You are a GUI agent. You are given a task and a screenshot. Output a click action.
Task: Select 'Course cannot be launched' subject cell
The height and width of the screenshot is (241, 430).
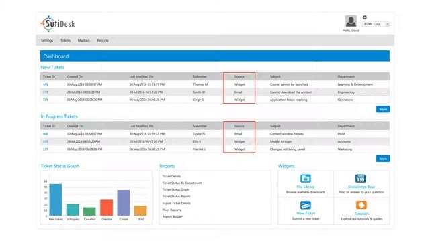point(289,84)
